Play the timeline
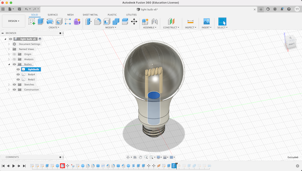Image resolution: width=302 pixels, height=171 pixels. pyautogui.click(x=14, y=166)
